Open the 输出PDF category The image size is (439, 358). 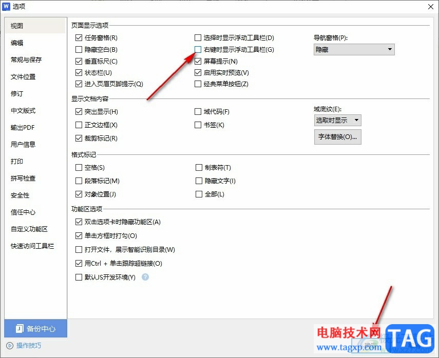tap(35, 128)
